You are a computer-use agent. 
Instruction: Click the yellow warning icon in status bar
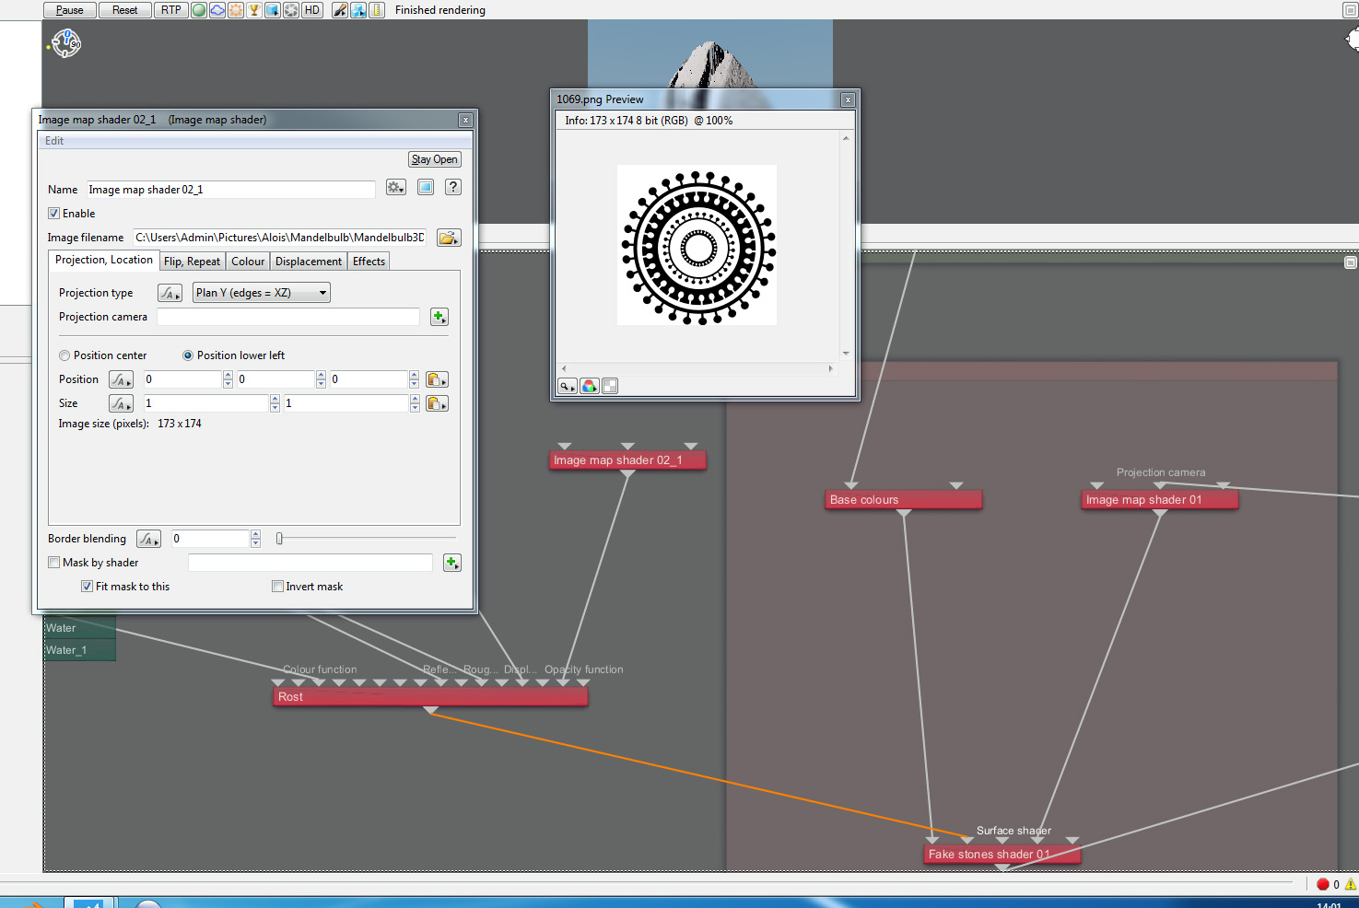[1351, 884]
